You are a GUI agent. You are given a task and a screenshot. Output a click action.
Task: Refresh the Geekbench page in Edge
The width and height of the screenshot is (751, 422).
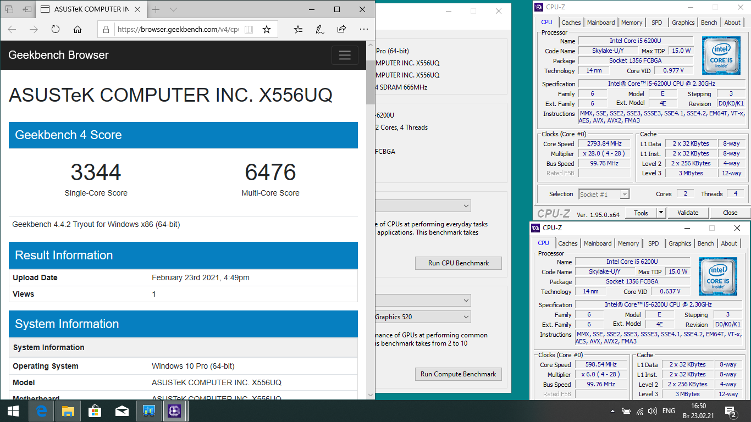(56, 29)
